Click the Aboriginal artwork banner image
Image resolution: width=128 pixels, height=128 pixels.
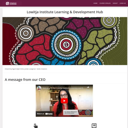coord(65,41)
